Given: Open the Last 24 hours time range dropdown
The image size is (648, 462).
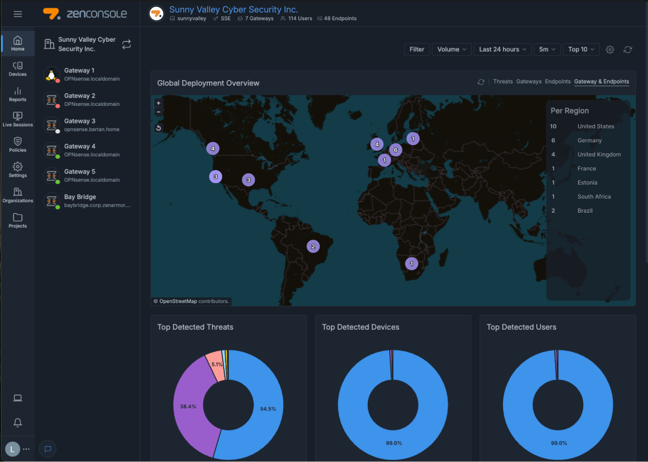Looking at the screenshot, I should tap(502, 50).
